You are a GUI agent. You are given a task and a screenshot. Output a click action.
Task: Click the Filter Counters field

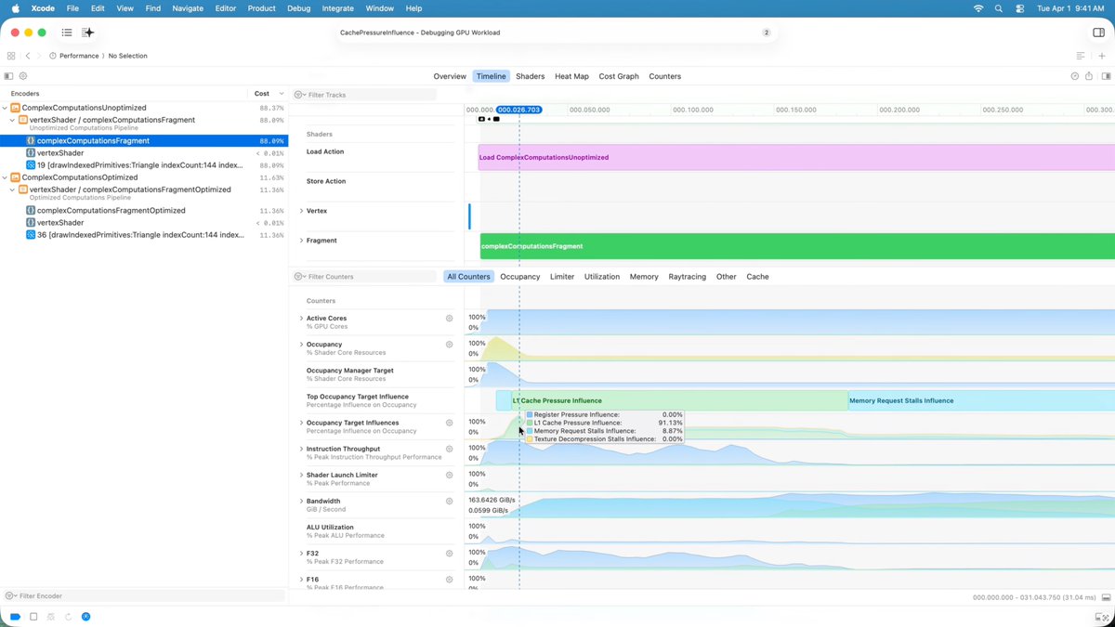364,277
